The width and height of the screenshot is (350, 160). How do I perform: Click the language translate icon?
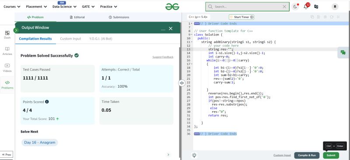click(316, 7)
